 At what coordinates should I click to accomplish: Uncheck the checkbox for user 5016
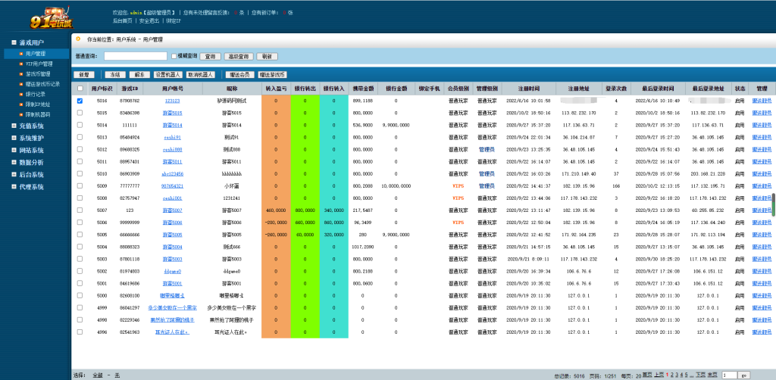pyautogui.click(x=80, y=101)
